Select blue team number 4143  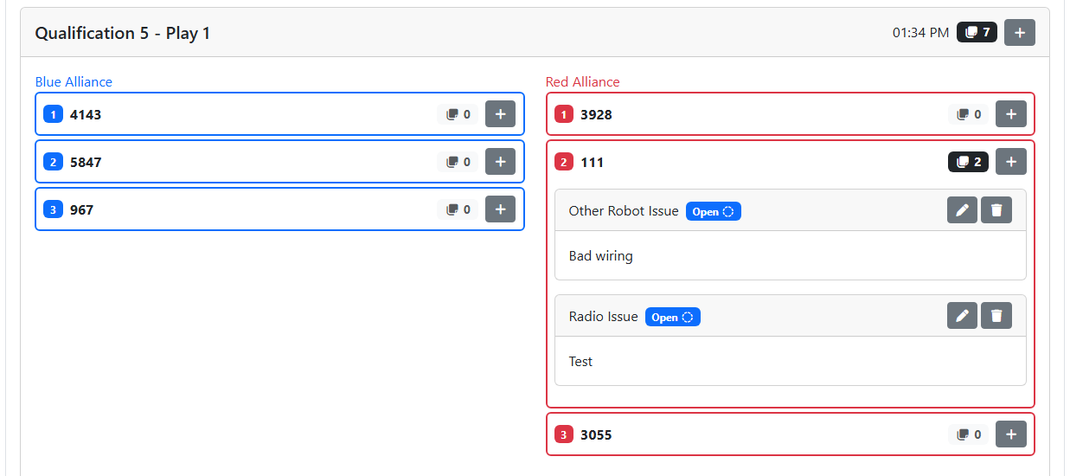86,114
